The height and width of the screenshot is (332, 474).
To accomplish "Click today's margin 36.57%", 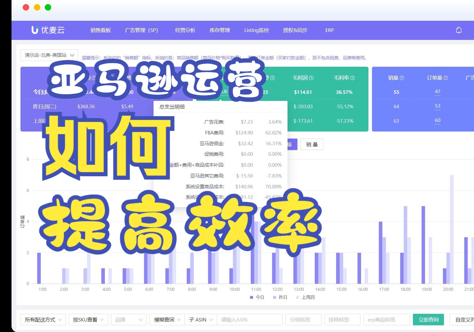I will [344, 92].
